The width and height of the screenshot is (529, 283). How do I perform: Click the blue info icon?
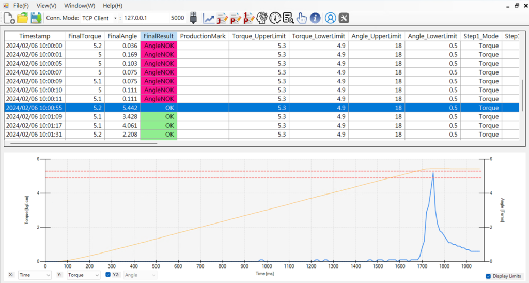316,18
